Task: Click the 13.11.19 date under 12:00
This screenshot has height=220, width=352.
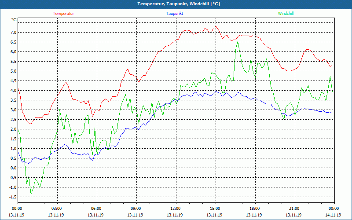Action: pyautogui.click(x=175, y=215)
